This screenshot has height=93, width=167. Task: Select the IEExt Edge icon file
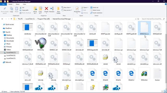click(x=92, y=73)
